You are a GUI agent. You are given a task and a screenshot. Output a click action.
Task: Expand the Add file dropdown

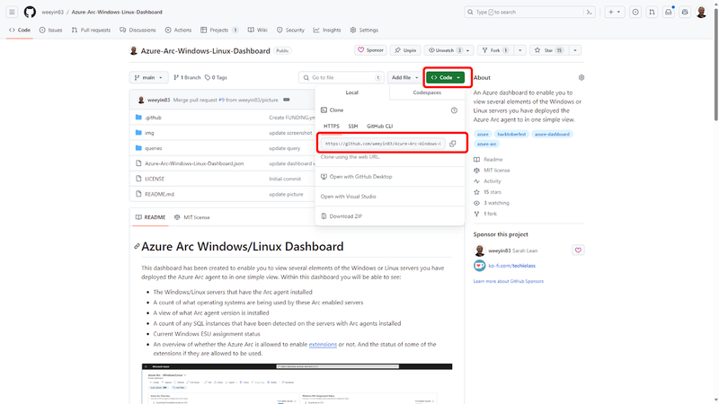coord(404,77)
